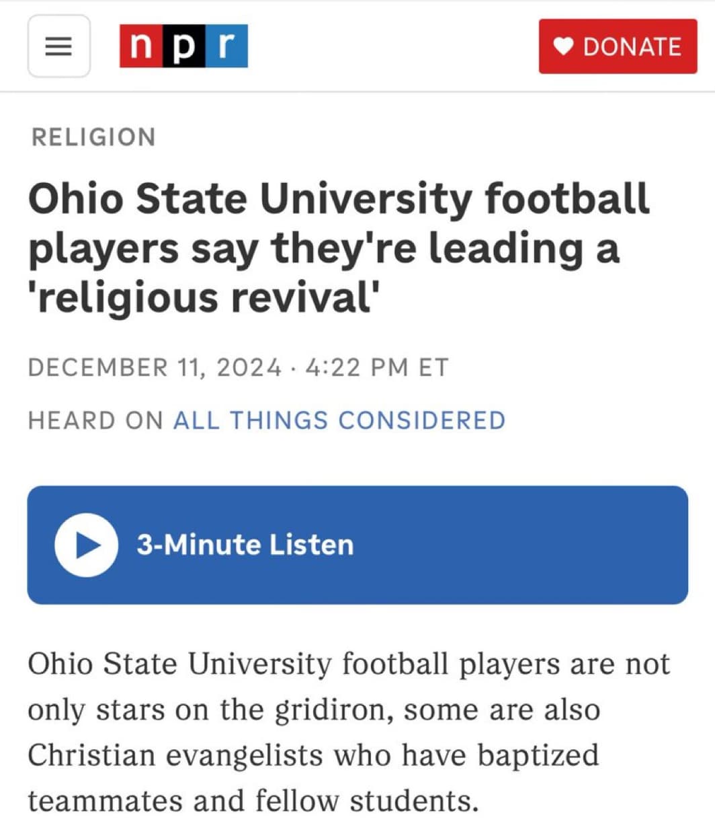Screen dimensions: 715x840
Task: Click the '3-Minute Listen' label
Action: coord(245,545)
